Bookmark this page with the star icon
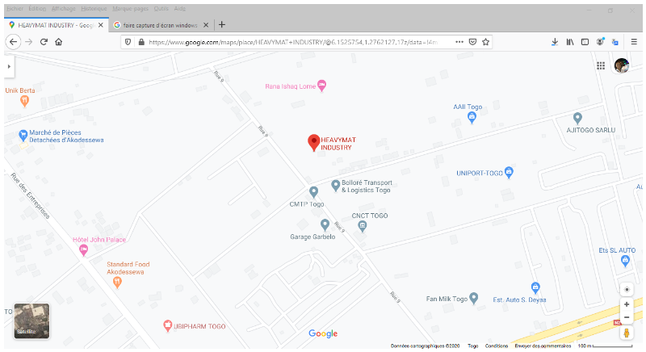 coord(486,42)
